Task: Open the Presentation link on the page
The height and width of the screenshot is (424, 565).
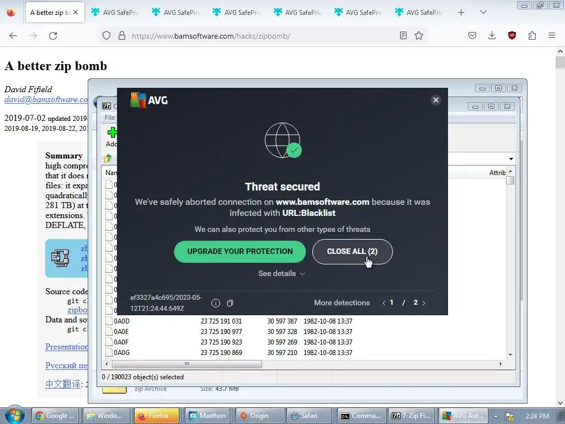Action: point(67,347)
